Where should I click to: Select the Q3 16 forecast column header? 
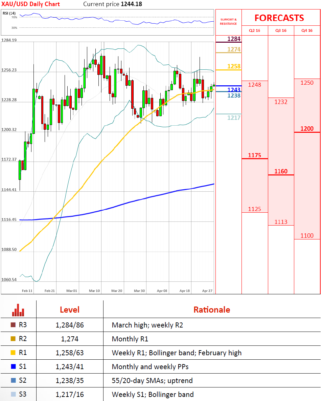[281, 30]
